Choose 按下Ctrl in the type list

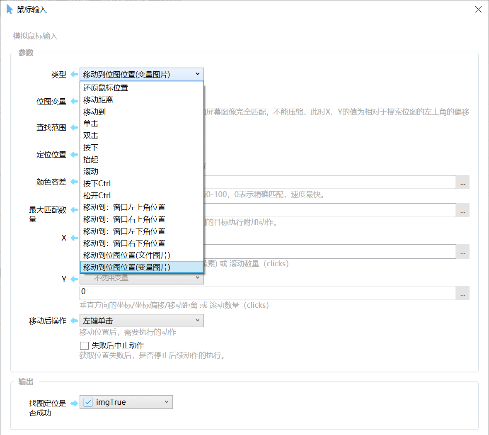point(142,183)
